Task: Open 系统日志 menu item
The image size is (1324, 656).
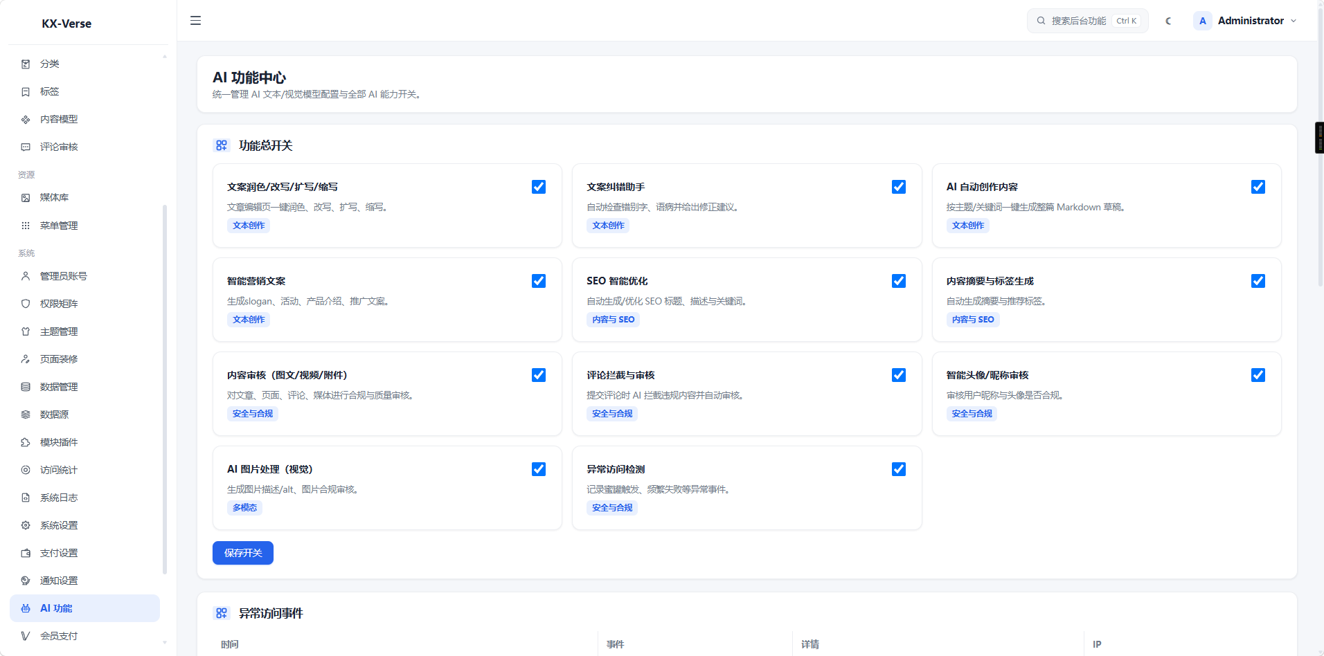Action: 84,498
